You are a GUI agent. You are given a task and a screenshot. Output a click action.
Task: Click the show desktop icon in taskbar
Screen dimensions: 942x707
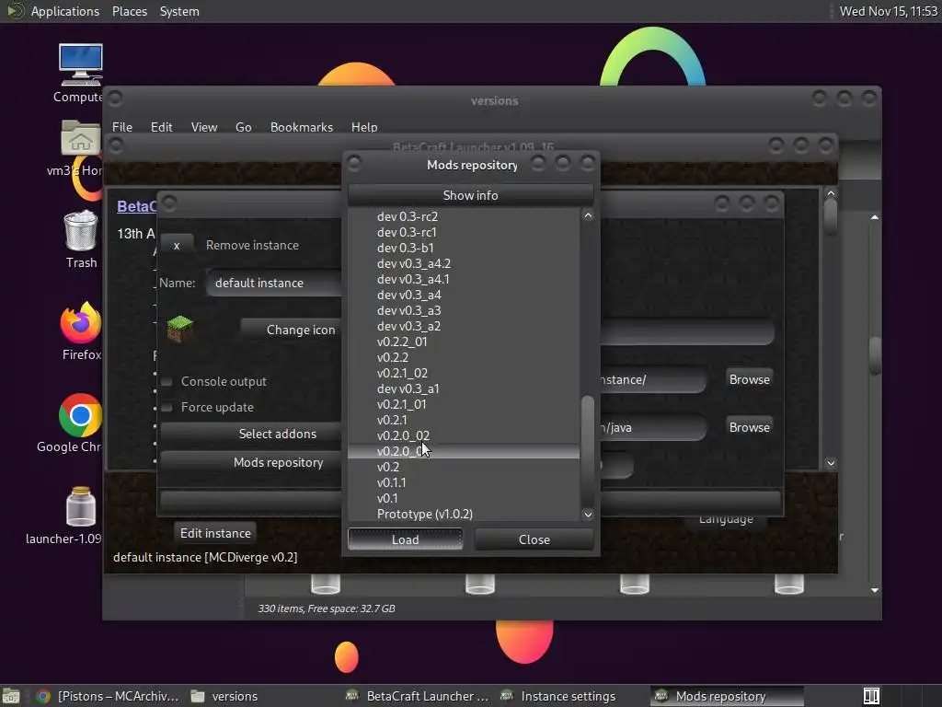click(x=11, y=696)
